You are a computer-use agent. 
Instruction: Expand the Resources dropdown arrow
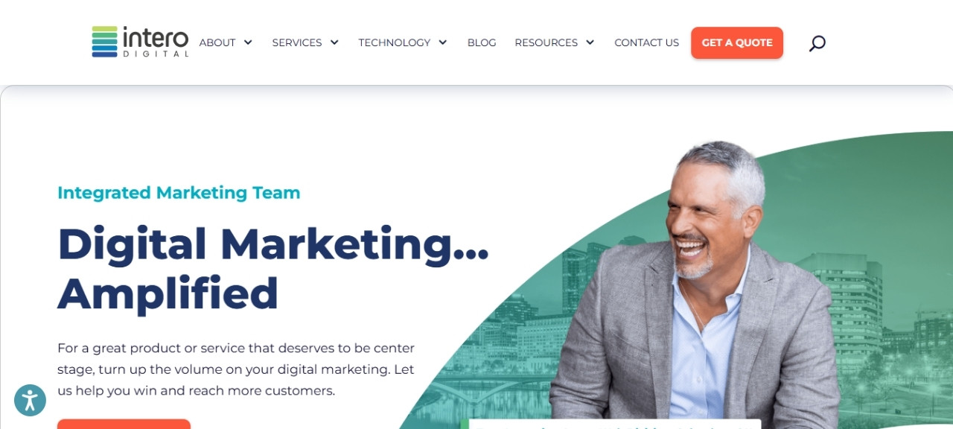click(590, 42)
